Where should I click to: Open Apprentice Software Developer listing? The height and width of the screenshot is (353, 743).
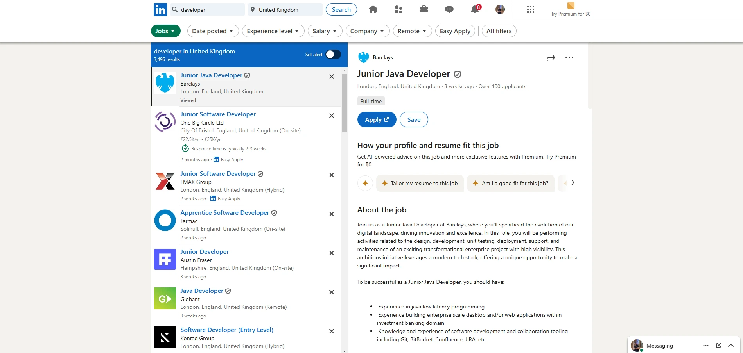click(225, 212)
